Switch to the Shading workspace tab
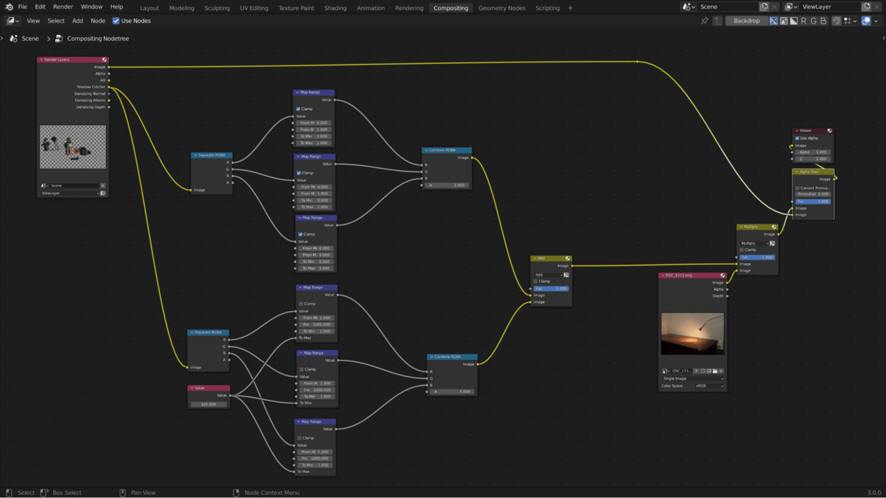Image resolution: width=886 pixels, height=498 pixels. coord(335,8)
